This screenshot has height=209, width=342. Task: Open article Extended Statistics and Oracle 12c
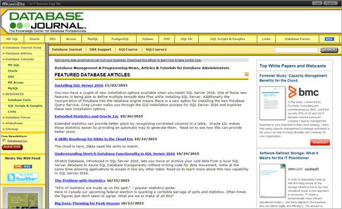click(87, 116)
